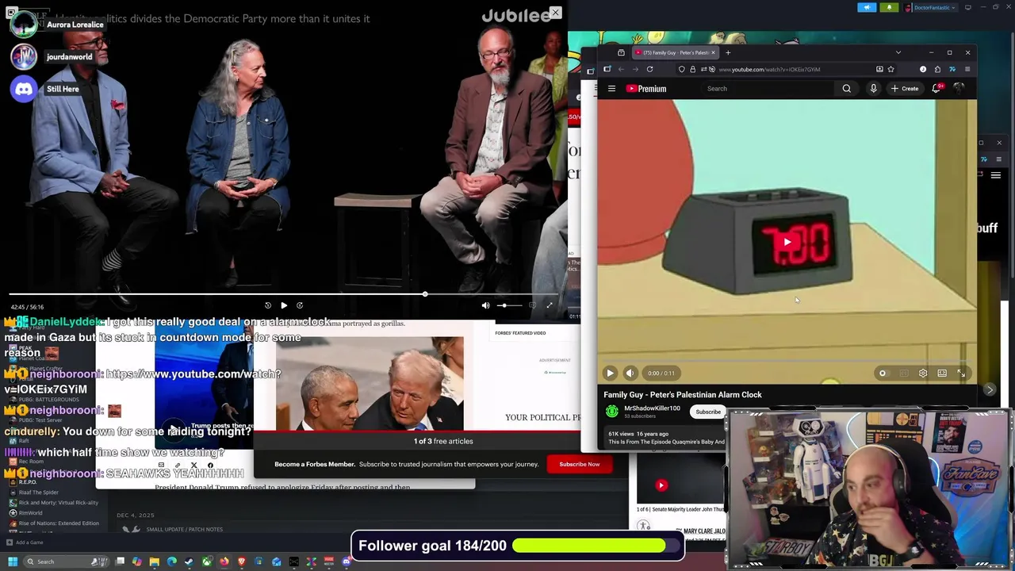1015x571 pixels.
Task: Select RimWorld in the Steam library
Action: pyautogui.click(x=30, y=513)
